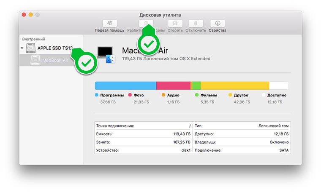Click the Unmount (Отключить) toolbar icon

coord(196,23)
